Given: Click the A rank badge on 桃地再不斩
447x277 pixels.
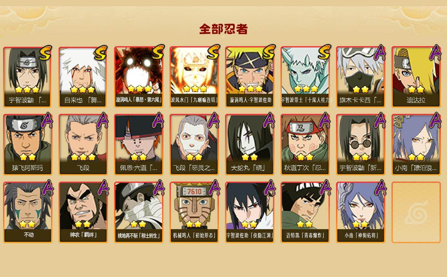Looking at the screenshot, I should point(158,188).
